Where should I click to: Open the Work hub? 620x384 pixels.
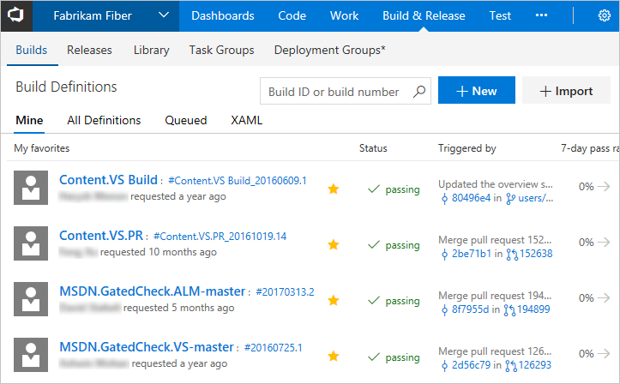tap(344, 15)
